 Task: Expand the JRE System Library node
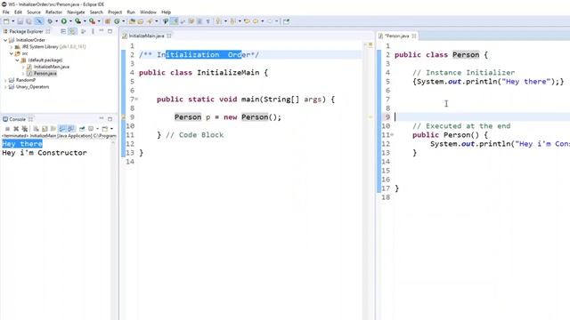(12, 47)
